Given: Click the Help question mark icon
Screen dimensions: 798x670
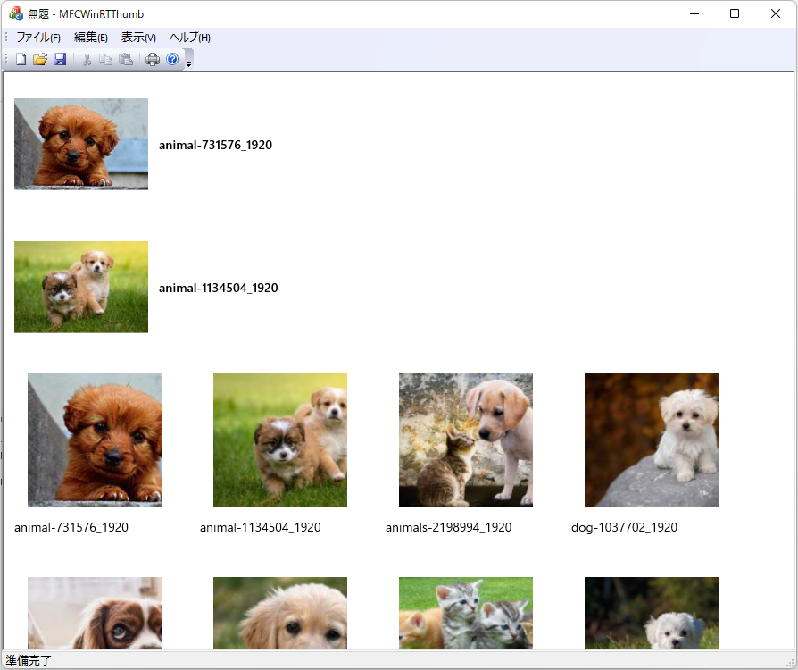Looking at the screenshot, I should coord(172,60).
